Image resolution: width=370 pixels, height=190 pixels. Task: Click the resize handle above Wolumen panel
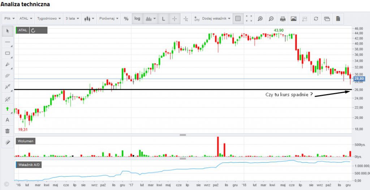(182, 135)
